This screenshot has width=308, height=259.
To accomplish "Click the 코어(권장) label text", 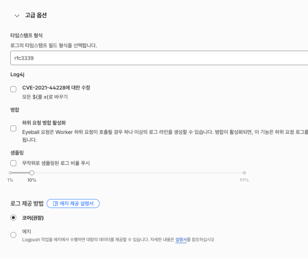I will [x=33, y=218].
